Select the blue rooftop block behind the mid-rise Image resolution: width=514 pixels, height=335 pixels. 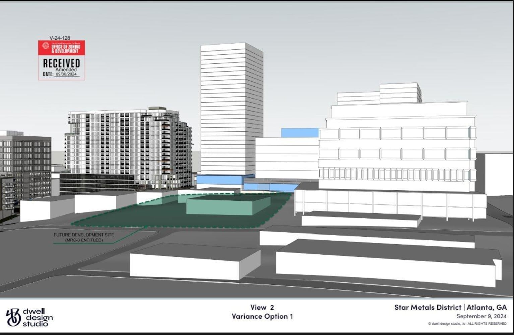pos(299,133)
